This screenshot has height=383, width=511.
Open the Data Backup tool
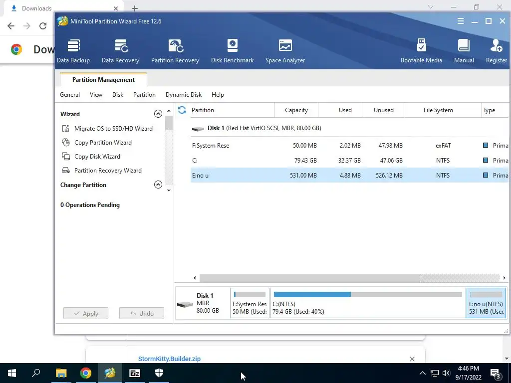click(73, 51)
